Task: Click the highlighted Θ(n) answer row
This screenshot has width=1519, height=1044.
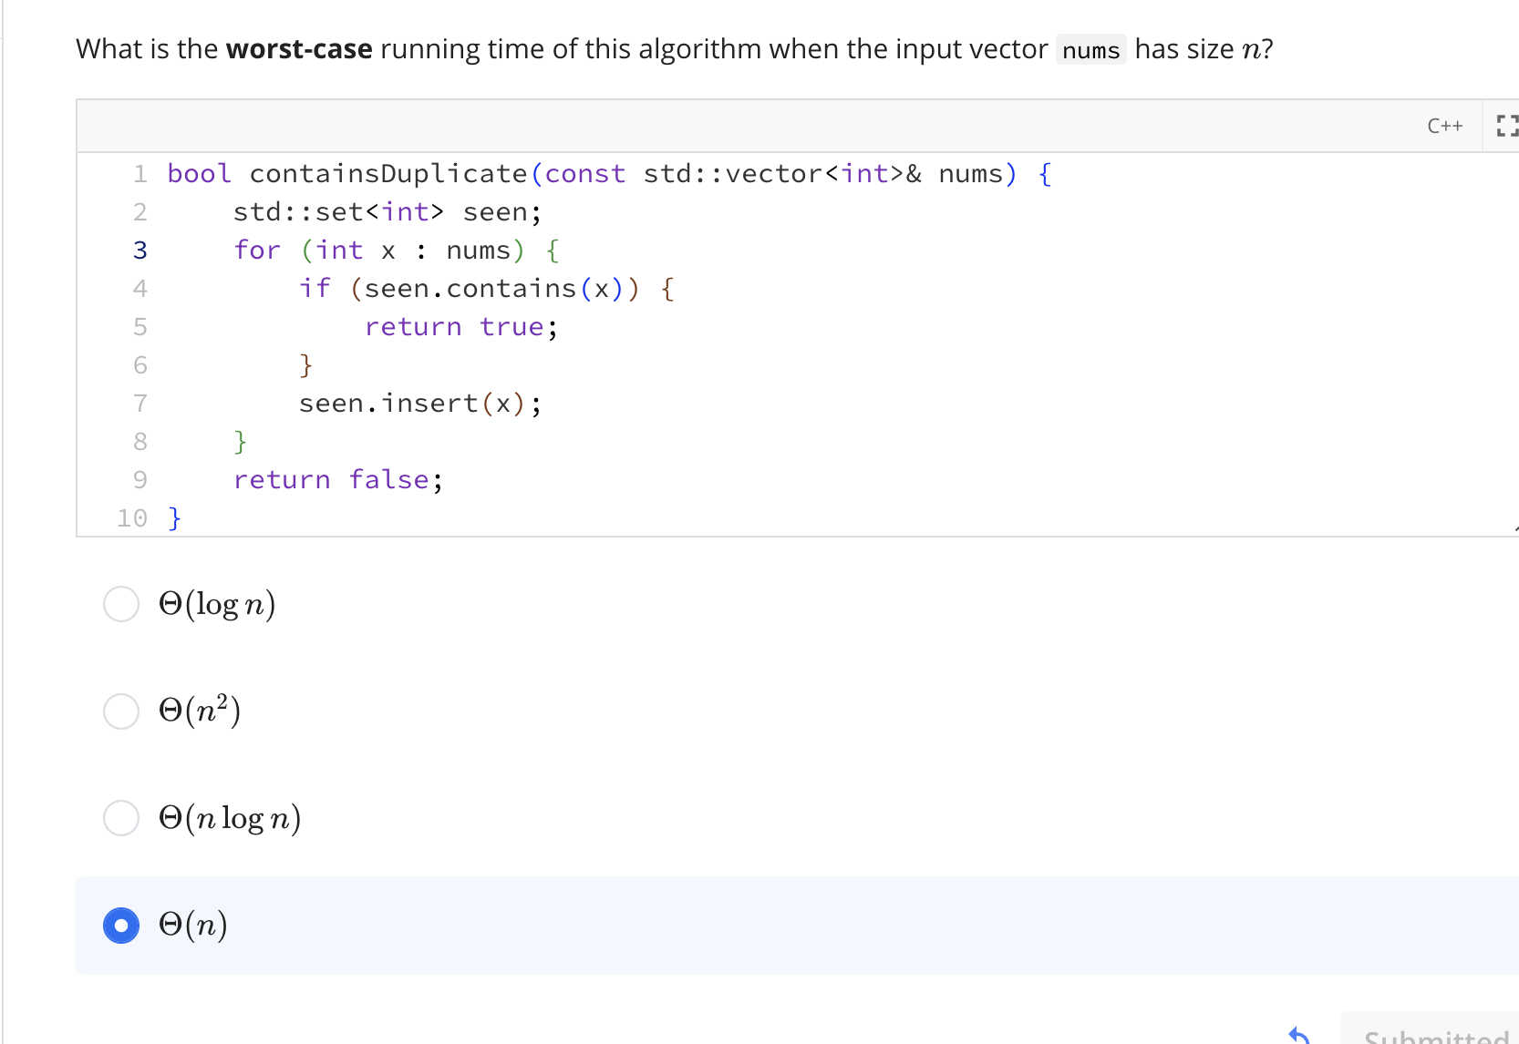Action: 638,925
